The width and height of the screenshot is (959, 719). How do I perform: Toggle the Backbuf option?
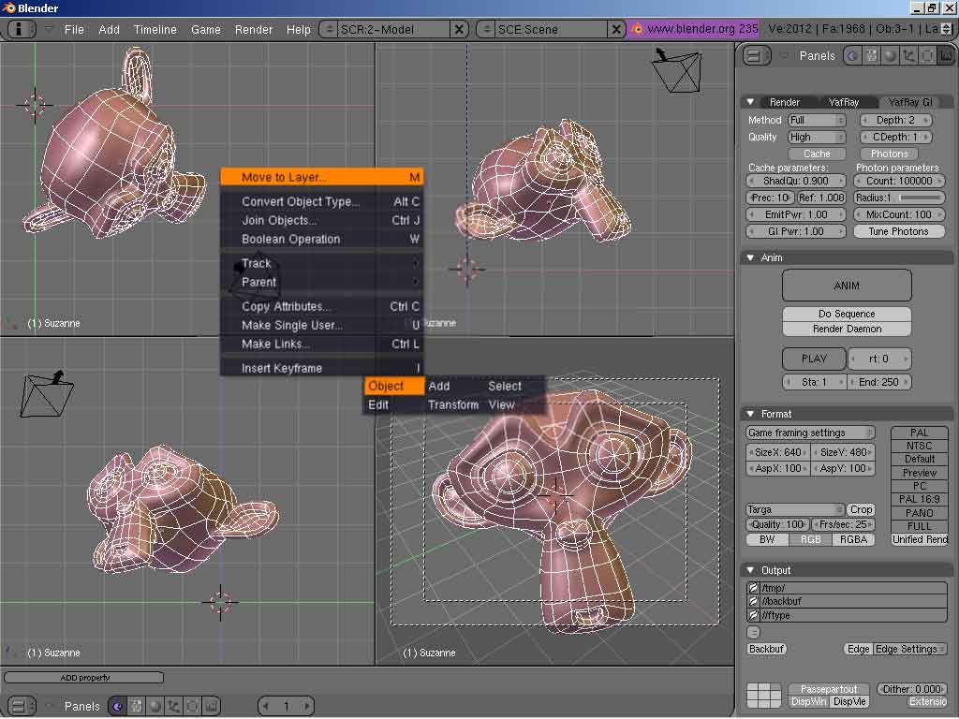[766, 649]
